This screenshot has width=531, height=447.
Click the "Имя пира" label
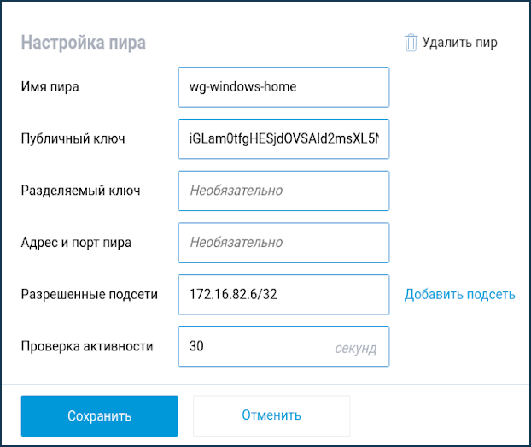coord(50,87)
